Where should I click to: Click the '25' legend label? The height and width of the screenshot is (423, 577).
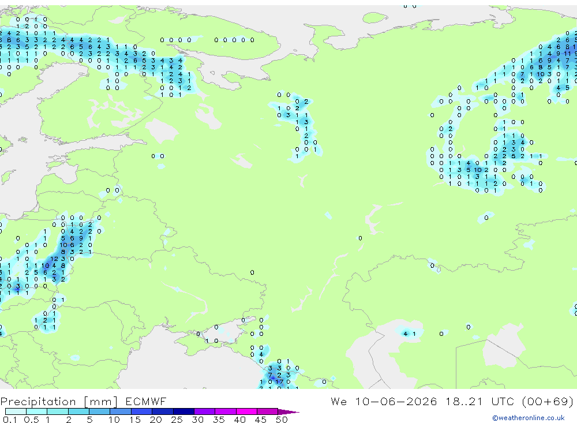pyautogui.click(x=177, y=420)
